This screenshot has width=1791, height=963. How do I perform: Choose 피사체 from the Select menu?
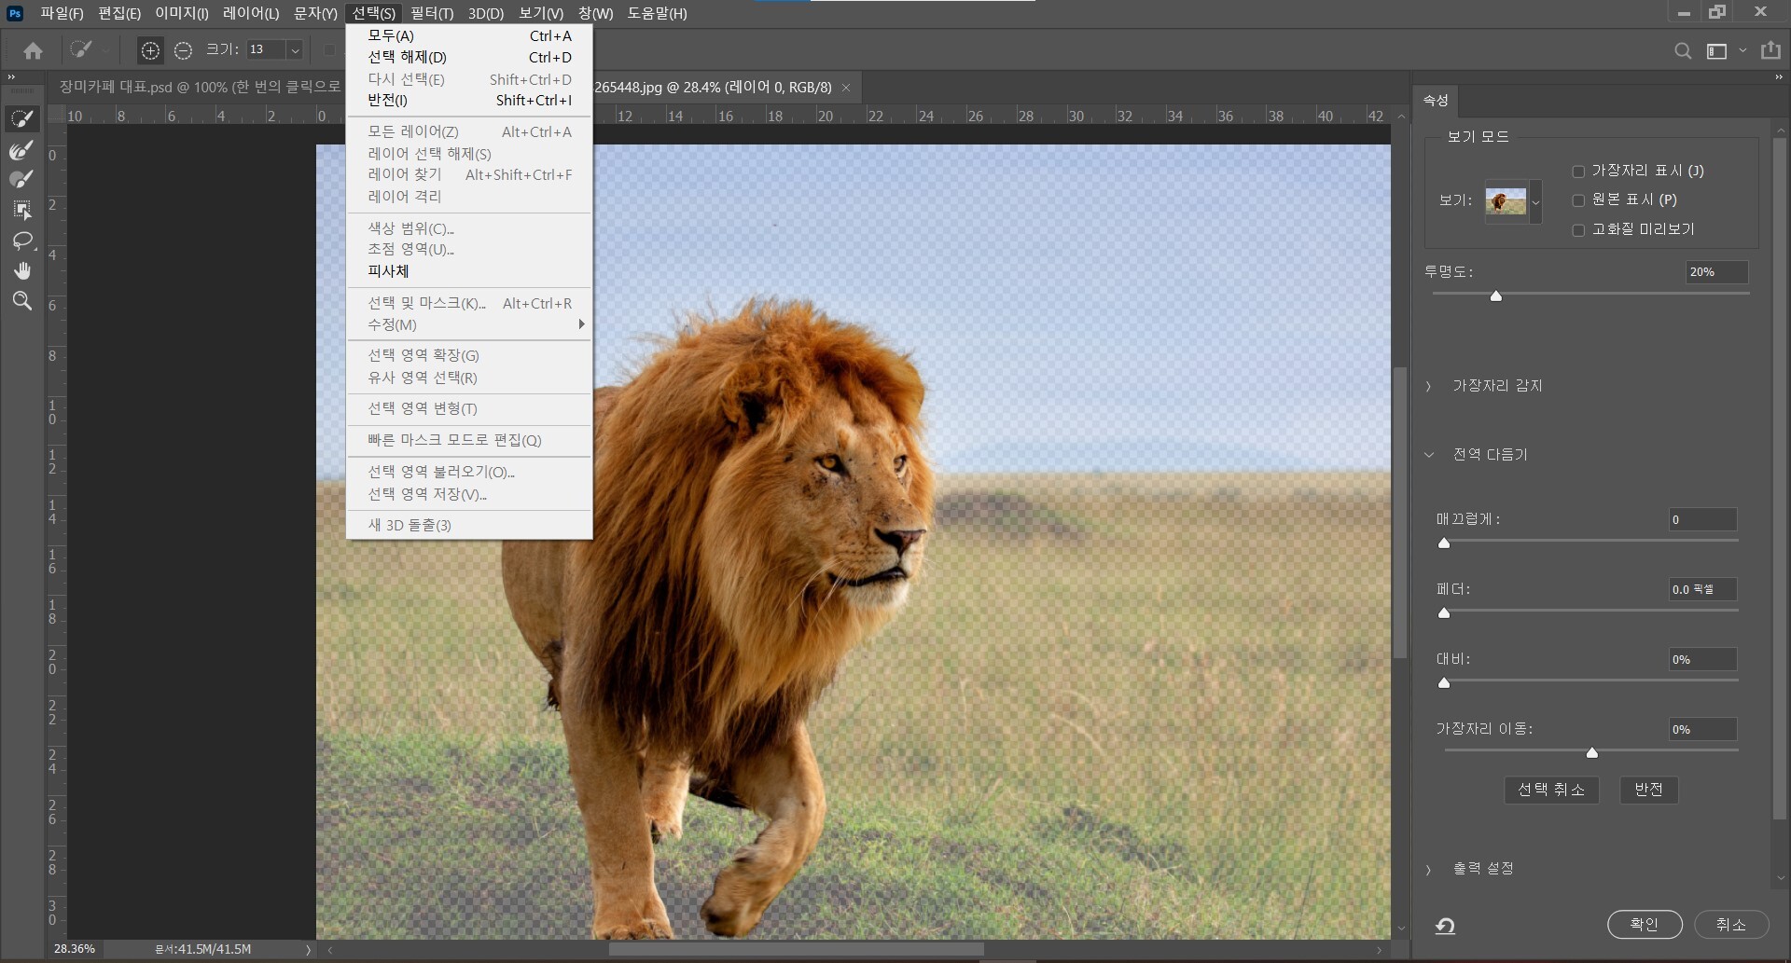pos(388,271)
